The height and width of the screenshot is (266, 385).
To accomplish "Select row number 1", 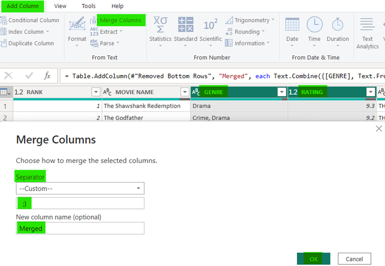I will pos(6,107).
